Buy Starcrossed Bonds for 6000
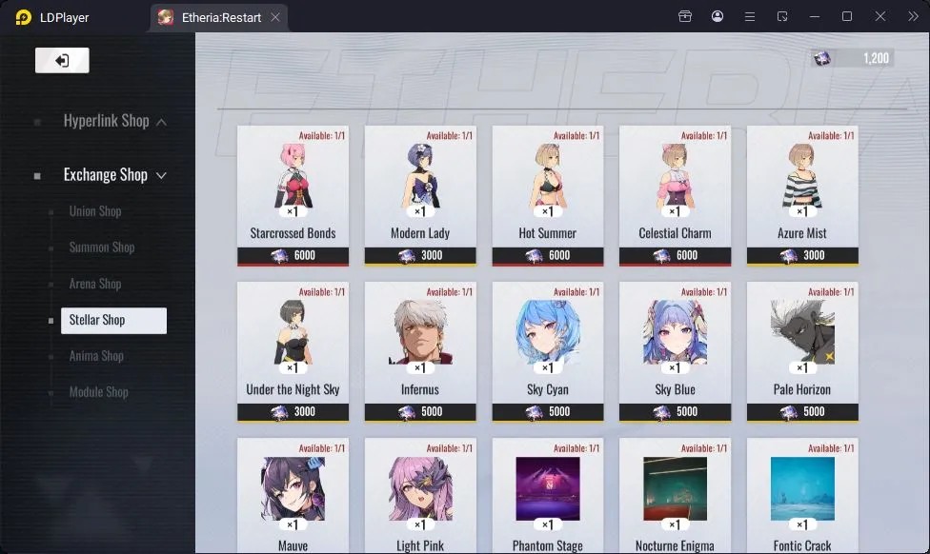This screenshot has height=554, width=930. (x=293, y=256)
